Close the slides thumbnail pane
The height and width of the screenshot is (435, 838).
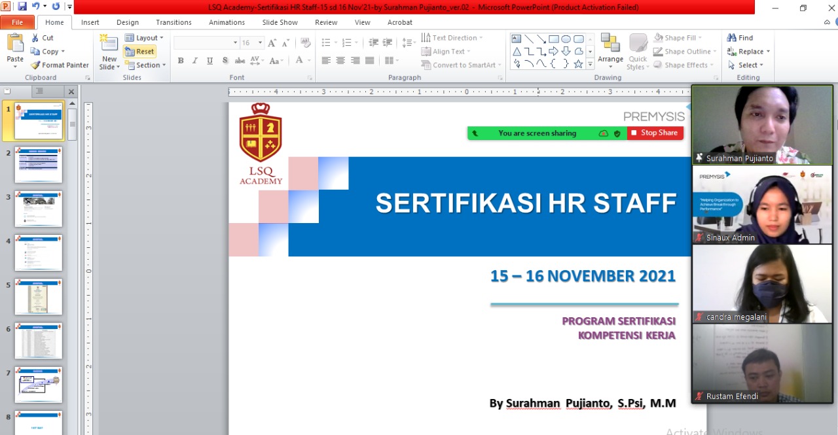(x=71, y=92)
